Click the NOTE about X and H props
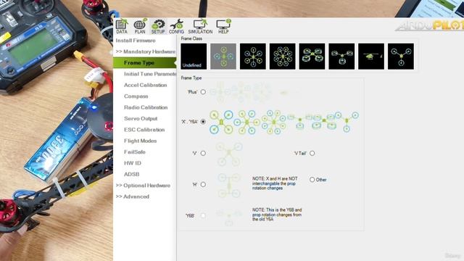 275,183
